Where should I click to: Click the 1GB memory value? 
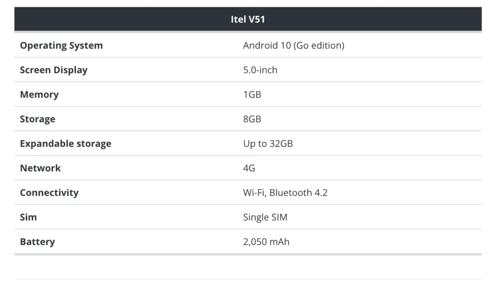click(x=252, y=95)
